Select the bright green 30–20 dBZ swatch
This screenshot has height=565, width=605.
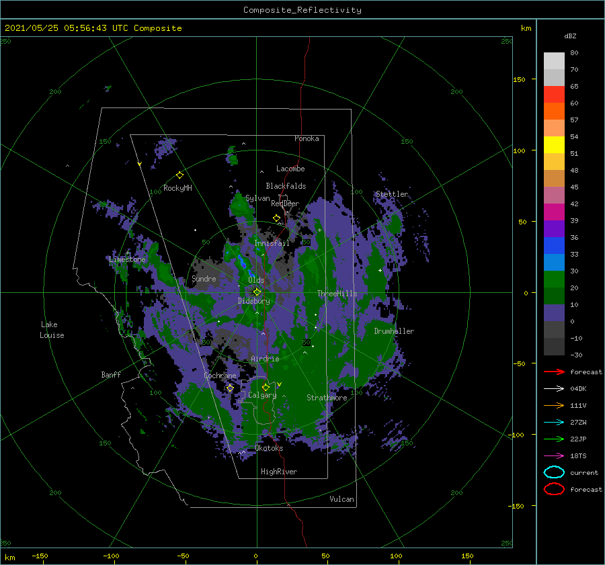(x=554, y=279)
